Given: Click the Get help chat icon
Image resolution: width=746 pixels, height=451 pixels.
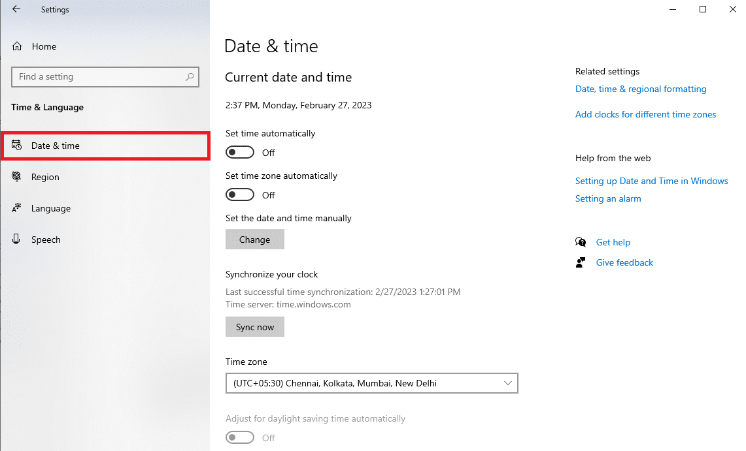Looking at the screenshot, I should pos(581,242).
